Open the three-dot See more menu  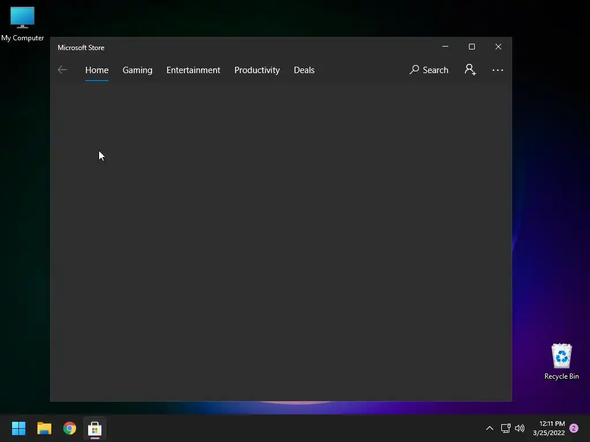tap(497, 70)
